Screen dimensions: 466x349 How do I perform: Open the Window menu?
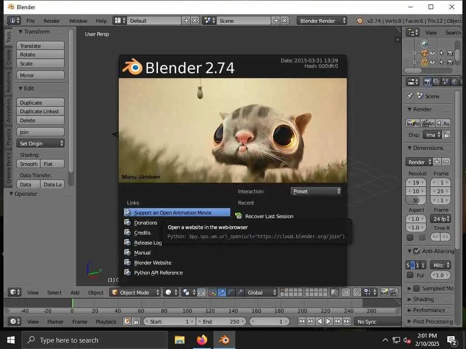point(78,20)
